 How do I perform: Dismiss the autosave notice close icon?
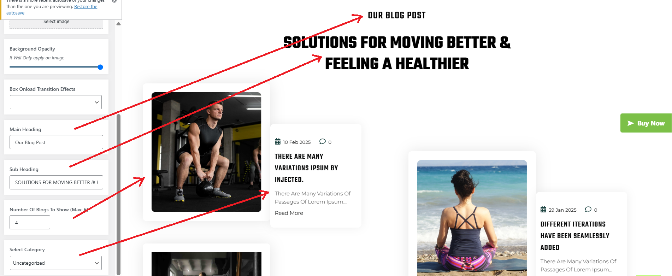coord(114,1)
